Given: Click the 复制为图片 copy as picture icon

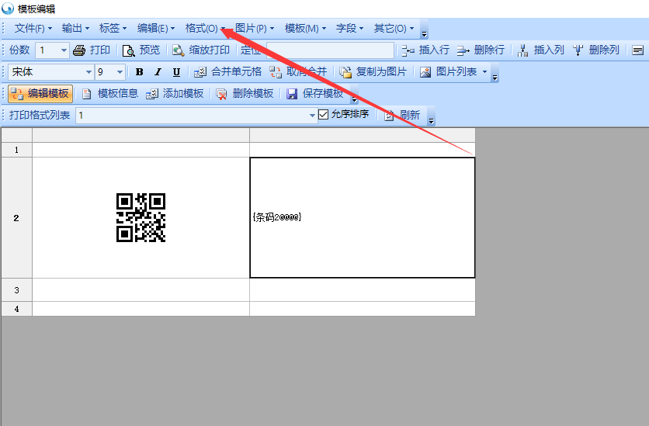Looking at the screenshot, I should pos(345,72).
